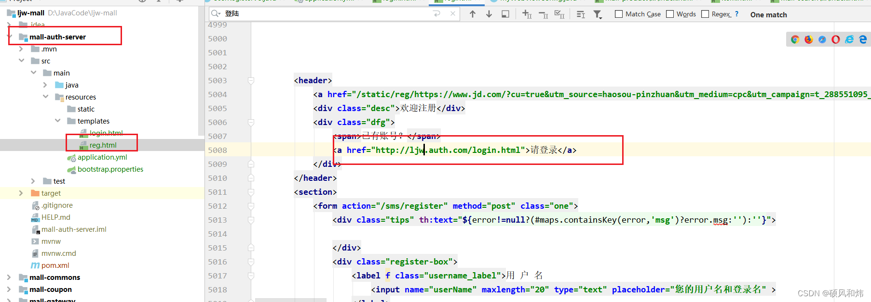This screenshot has height=302, width=871.
Task: Enable the Match Case checkbox
Action: tap(619, 14)
